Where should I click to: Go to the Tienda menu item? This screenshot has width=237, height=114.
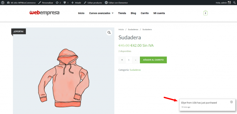(x=122, y=13)
